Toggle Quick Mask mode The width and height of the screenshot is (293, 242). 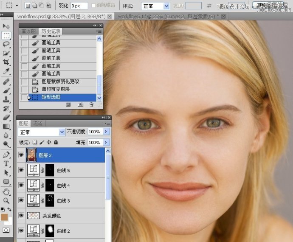pyautogui.click(x=6, y=230)
